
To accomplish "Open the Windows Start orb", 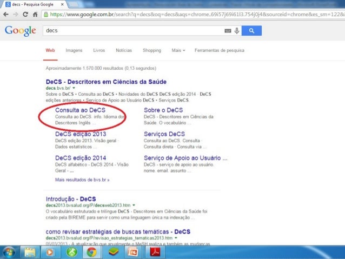I will tap(9, 252).
